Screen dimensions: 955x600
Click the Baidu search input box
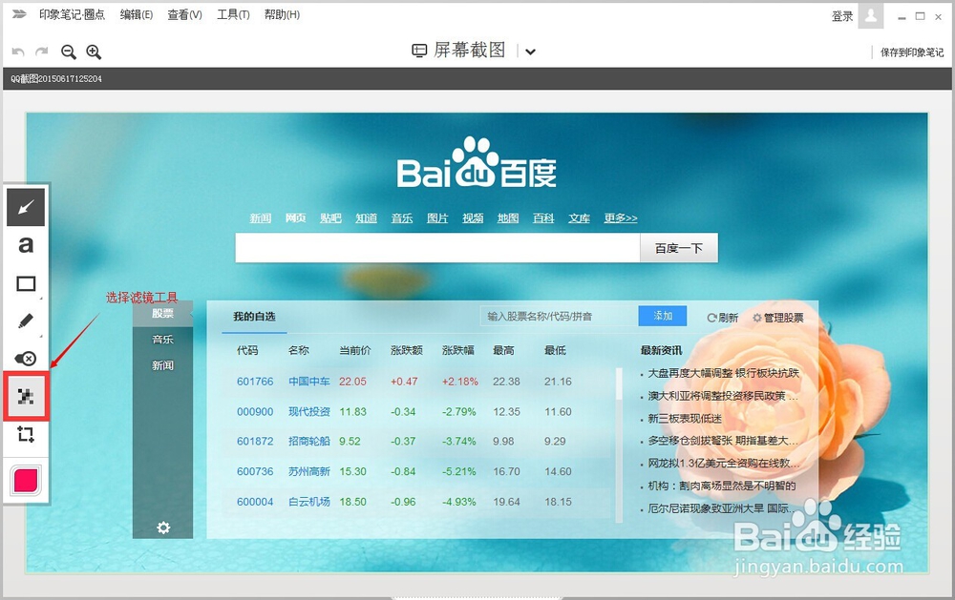(438, 248)
